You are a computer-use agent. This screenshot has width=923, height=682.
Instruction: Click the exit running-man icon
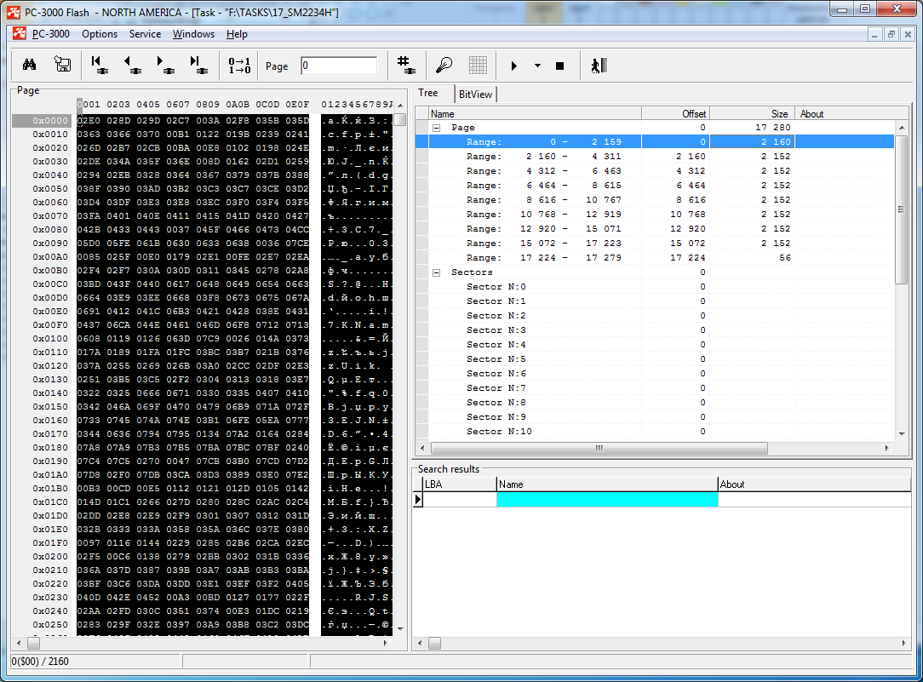point(599,66)
